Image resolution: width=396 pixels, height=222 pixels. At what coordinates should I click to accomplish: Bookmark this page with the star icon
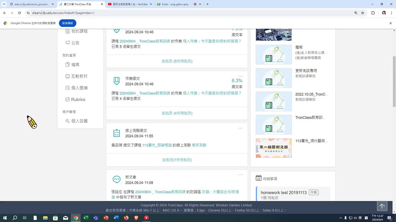point(363,13)
